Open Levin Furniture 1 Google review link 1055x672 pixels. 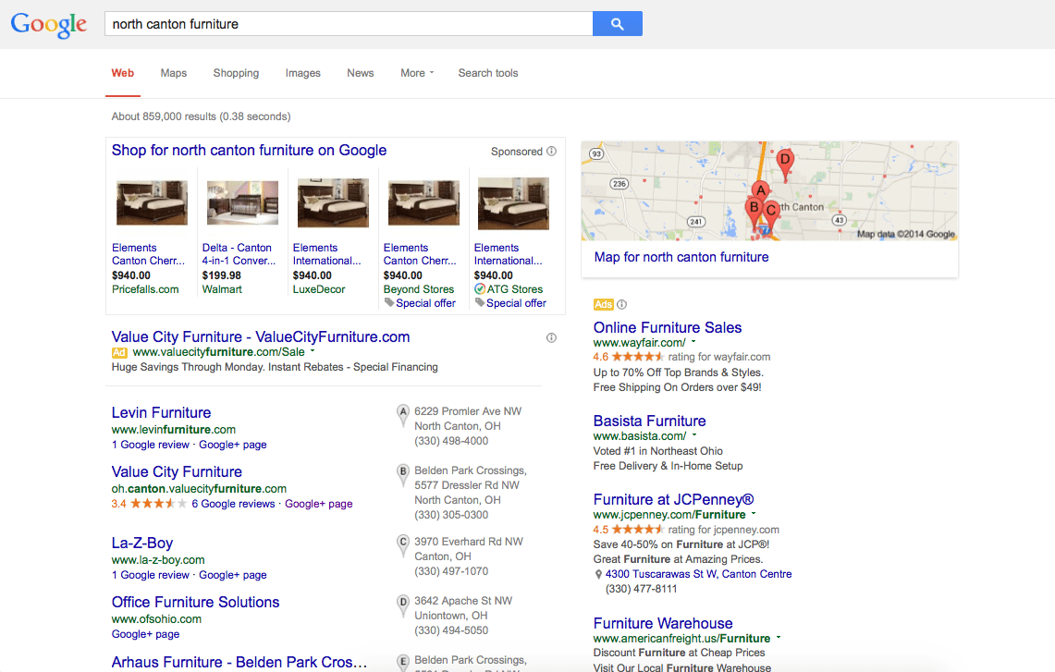tap(151, 445)
